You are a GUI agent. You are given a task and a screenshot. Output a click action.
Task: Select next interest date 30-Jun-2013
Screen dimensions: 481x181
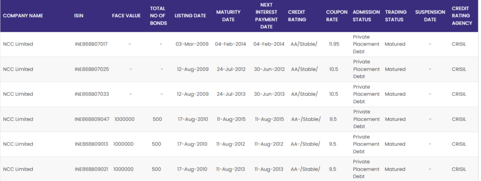269,94
